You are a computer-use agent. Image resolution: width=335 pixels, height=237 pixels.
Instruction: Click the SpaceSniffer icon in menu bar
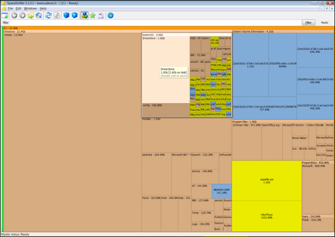(4, 9)
